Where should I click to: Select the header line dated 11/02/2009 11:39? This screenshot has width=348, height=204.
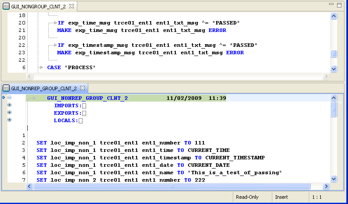[126, 98]
